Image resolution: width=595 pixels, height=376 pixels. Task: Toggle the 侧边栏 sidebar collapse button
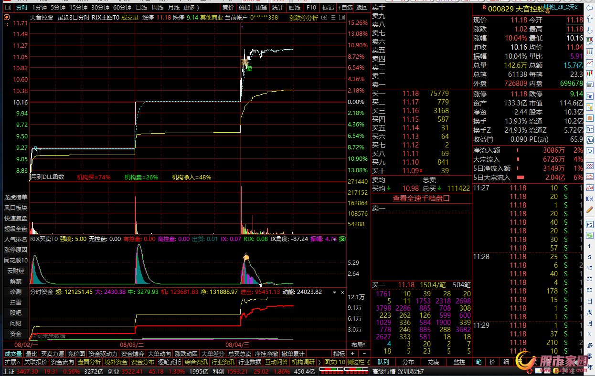point(356,362)
